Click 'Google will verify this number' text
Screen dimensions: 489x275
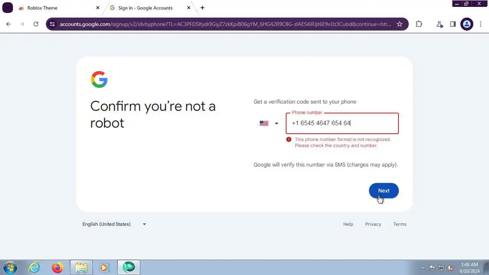pyautogui.click(x=326, y=165)
